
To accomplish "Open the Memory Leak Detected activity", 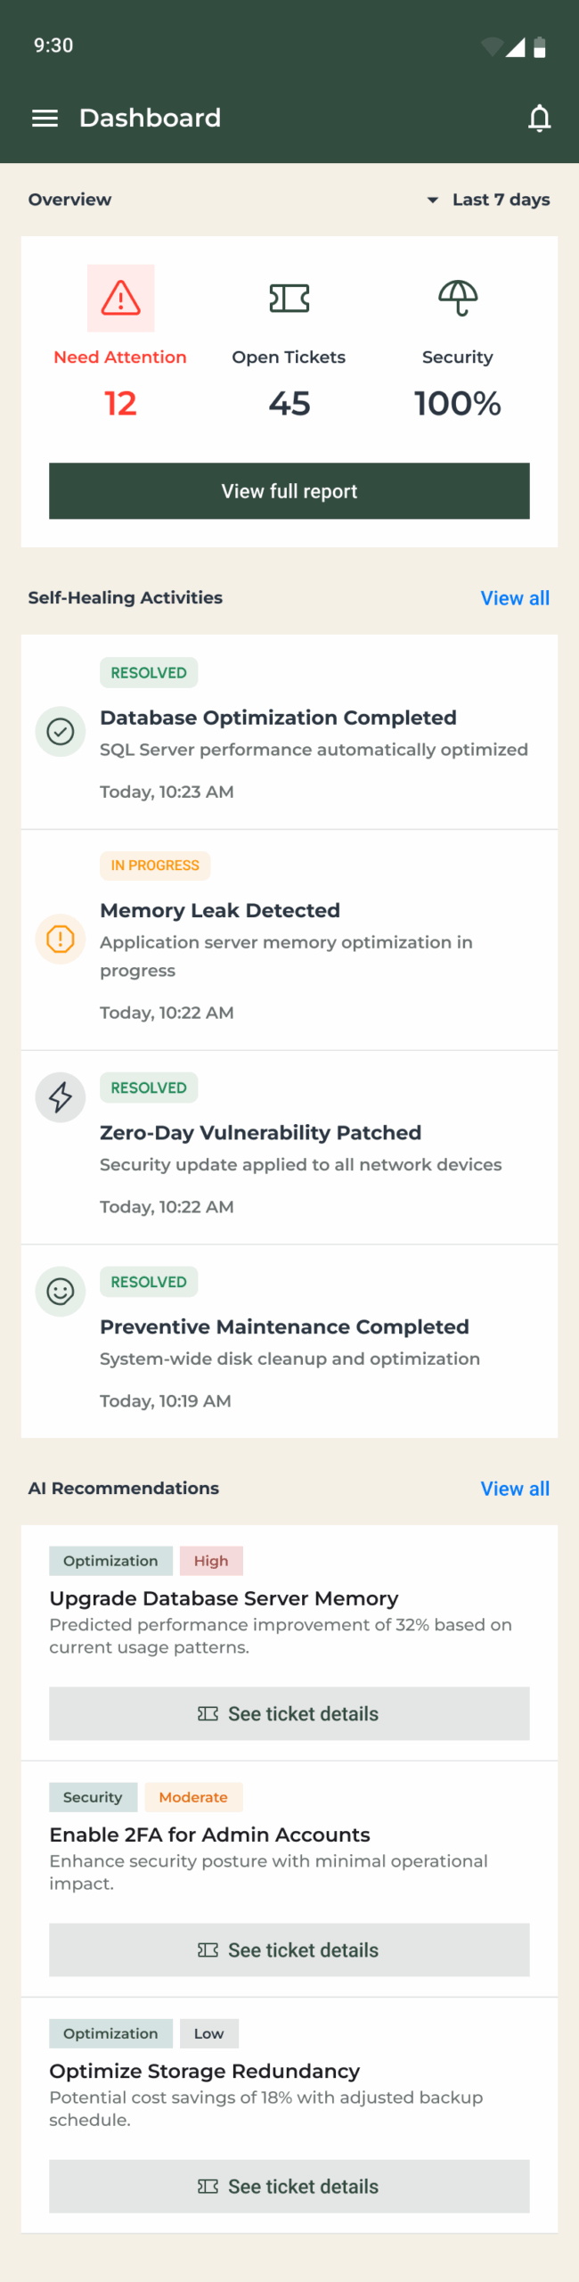I will [x=220, y=910].
